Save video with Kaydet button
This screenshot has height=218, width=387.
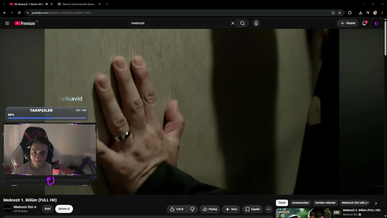coord(252,209)
